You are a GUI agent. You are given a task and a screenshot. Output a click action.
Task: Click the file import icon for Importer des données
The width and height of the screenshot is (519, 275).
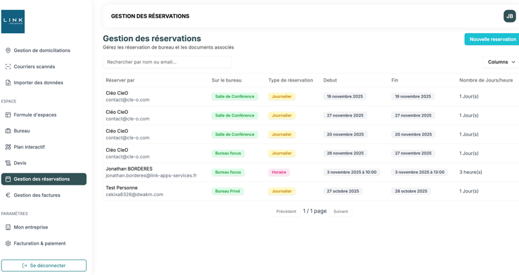click(x=8, y=83)
